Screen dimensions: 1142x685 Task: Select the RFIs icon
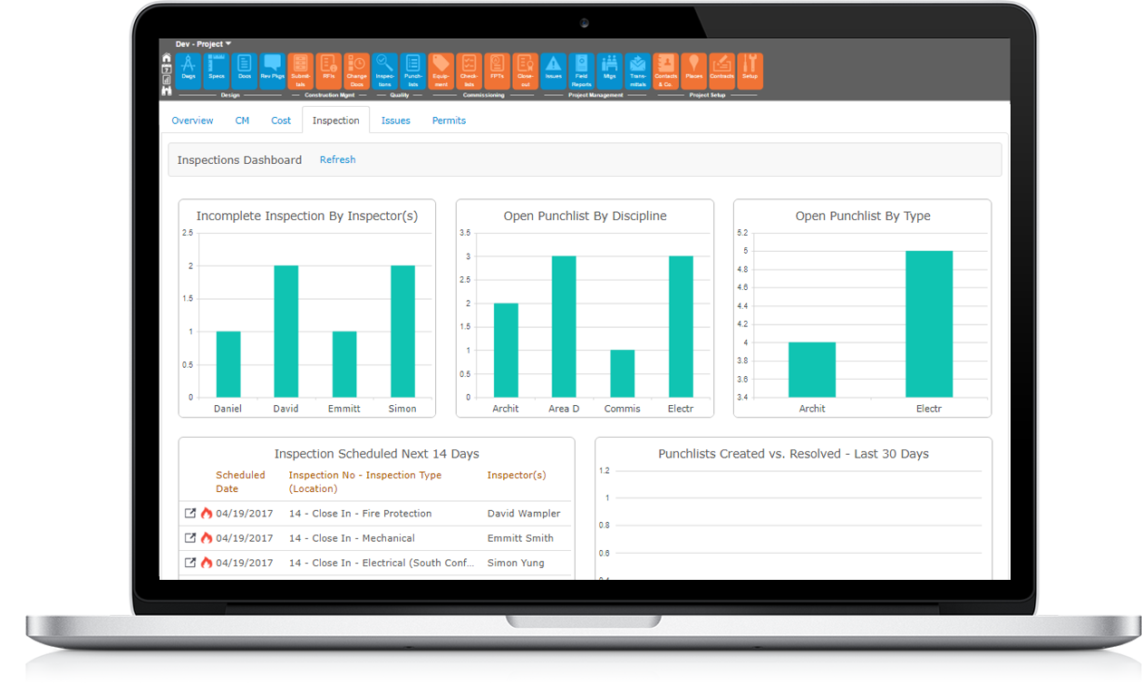329,70
